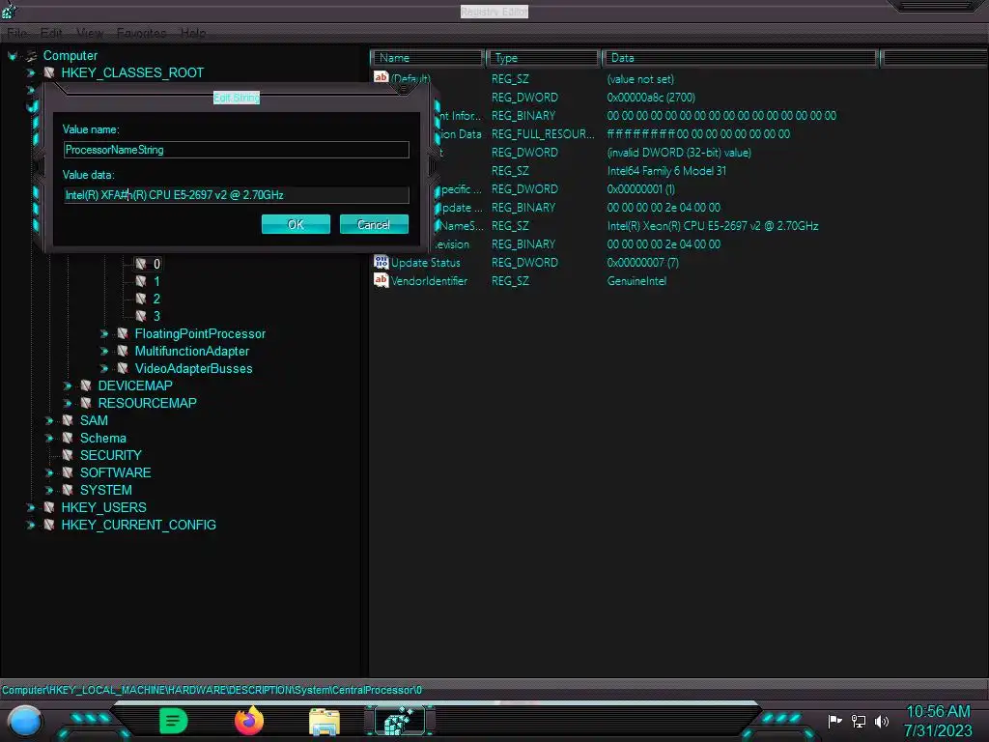The image size is (989, 742).
Task: Click the volume speaker tray icon
Action: point(881,721)
